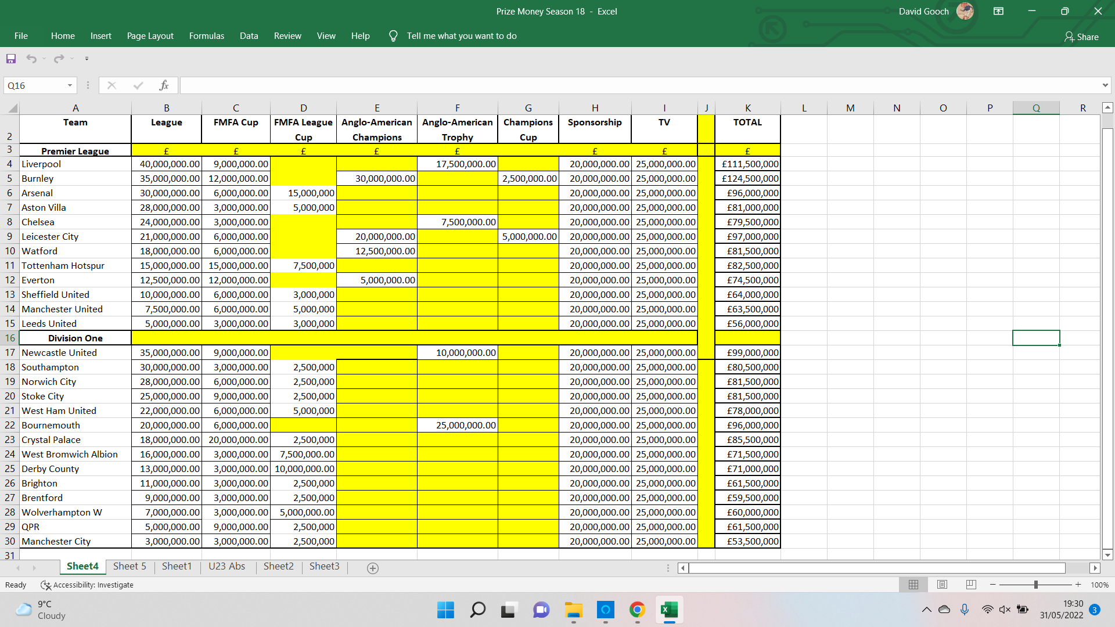Click the Undo arrow icon
1115x627 pixels.
(31, 59)
